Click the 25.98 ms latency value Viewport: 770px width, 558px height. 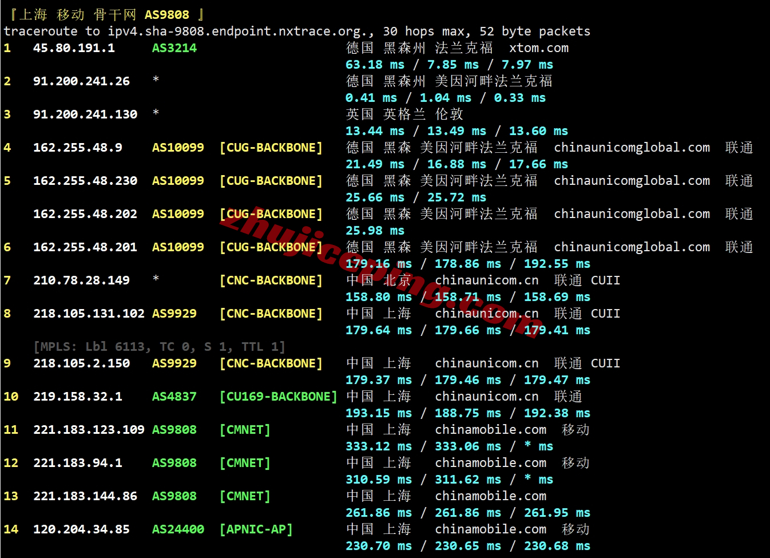[x=375, y=231]
